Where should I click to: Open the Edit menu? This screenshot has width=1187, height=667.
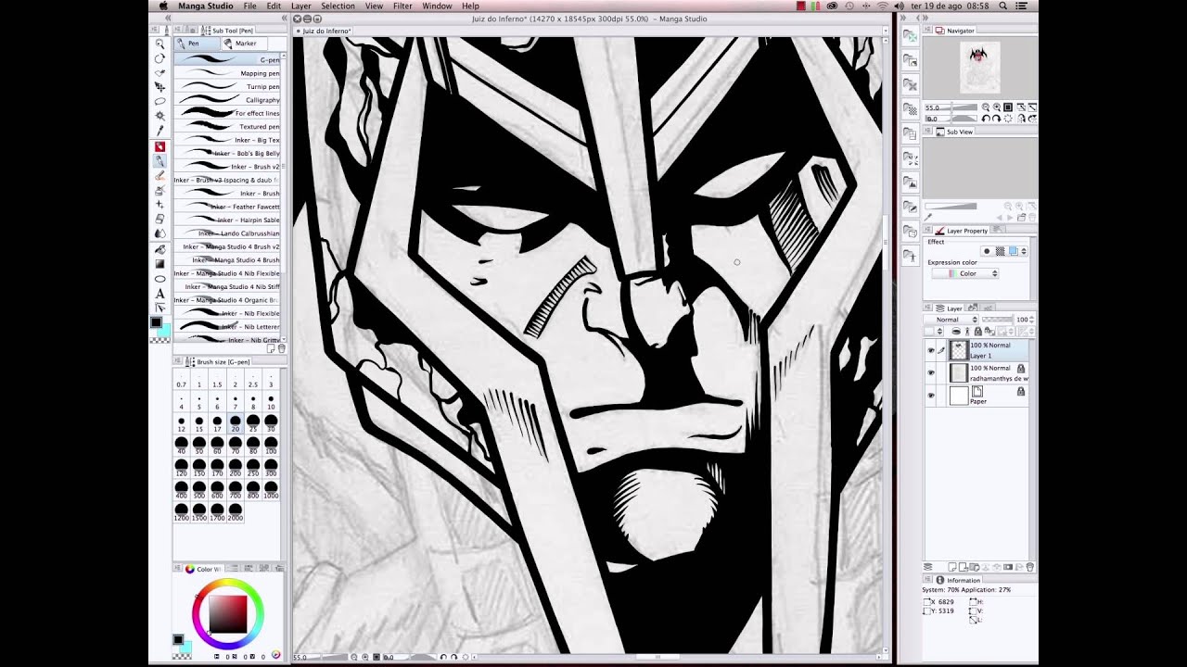click(x=274, y=6)
